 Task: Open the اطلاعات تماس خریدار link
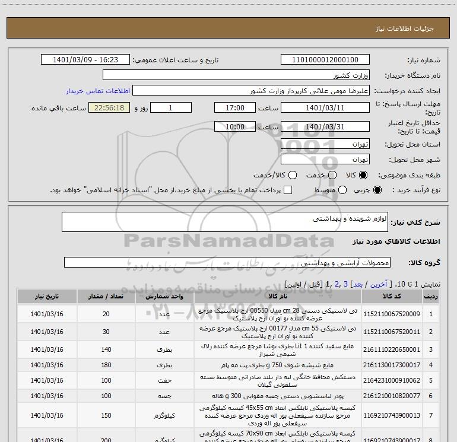[x=98, y=91]
